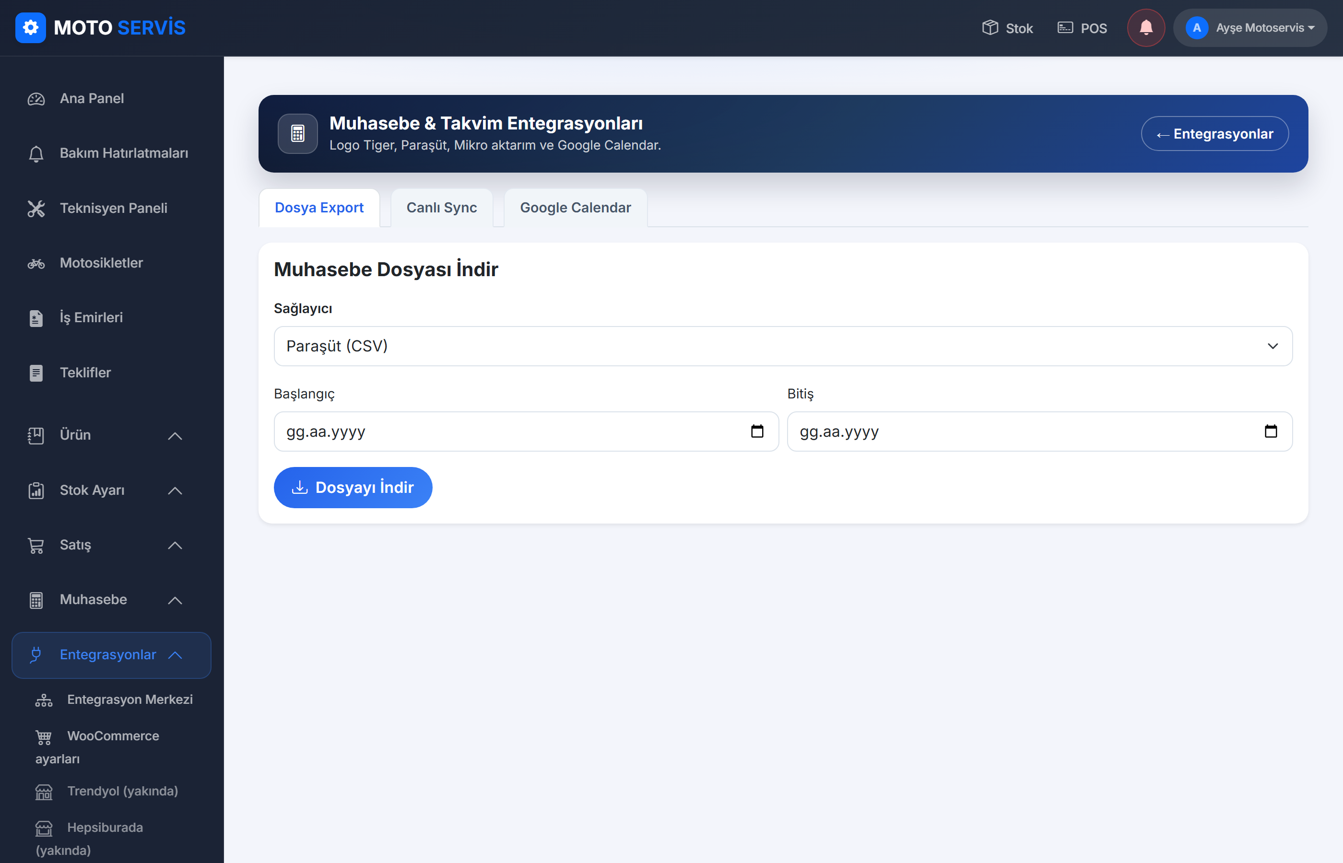
Task: Open Entegrasyon Merkezi submenu link
Action: point(114,700)
